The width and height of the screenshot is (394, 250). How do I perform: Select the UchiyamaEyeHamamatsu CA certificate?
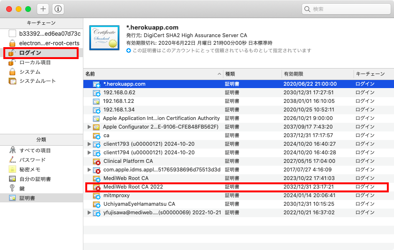(x=239, y=204)
